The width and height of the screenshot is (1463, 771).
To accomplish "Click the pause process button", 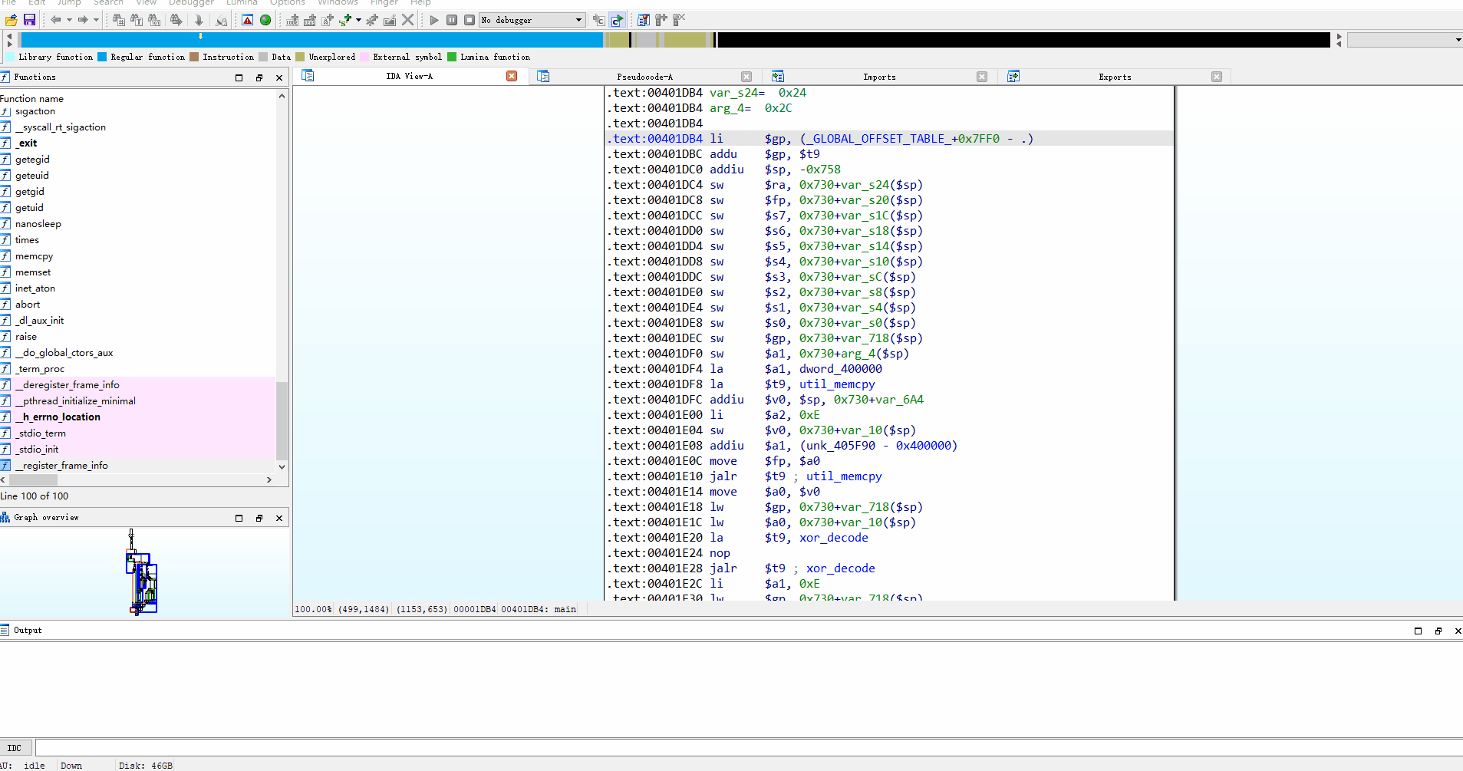I will tap(452, 20).
